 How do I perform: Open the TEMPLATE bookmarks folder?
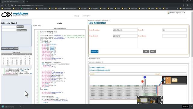pos(143,8)
